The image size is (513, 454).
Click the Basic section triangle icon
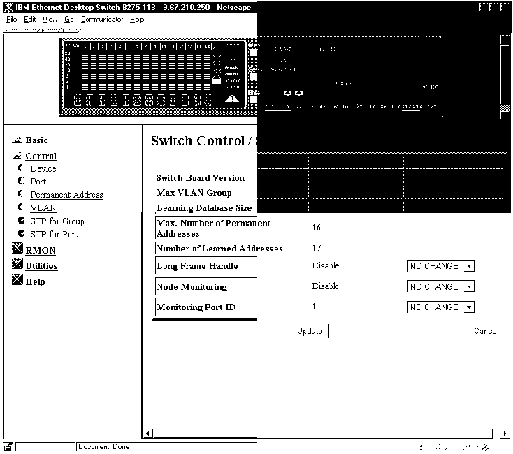[x=17, y=140]
